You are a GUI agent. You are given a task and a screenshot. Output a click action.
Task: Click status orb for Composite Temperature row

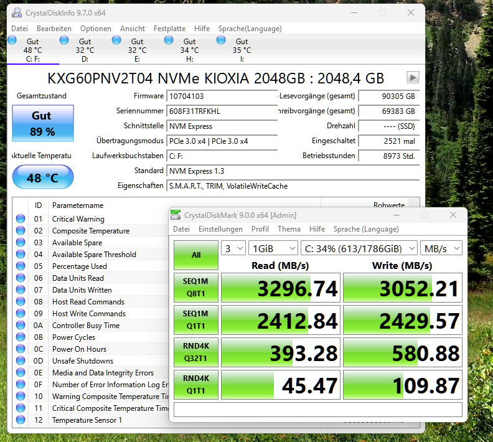[21, 230]
